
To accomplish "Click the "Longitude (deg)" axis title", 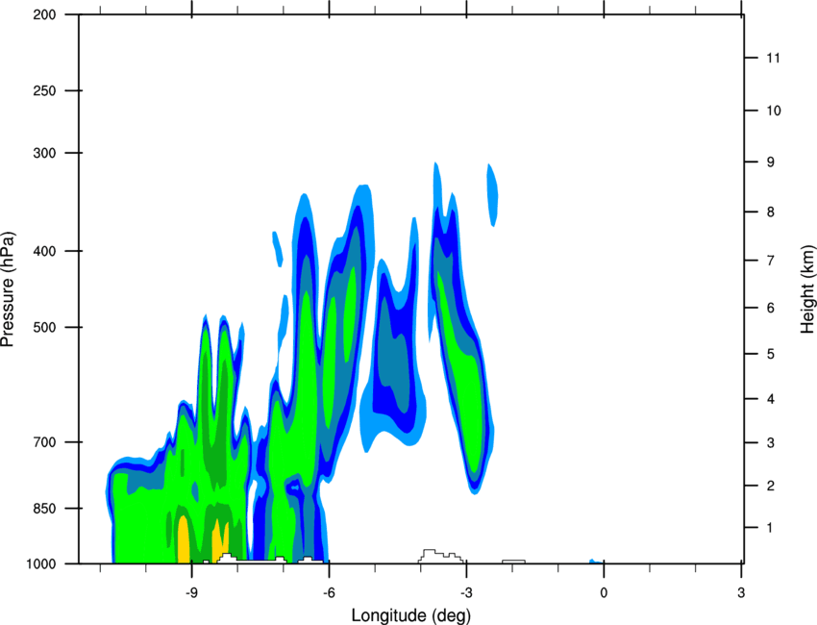I will click(x=410, y=615).
